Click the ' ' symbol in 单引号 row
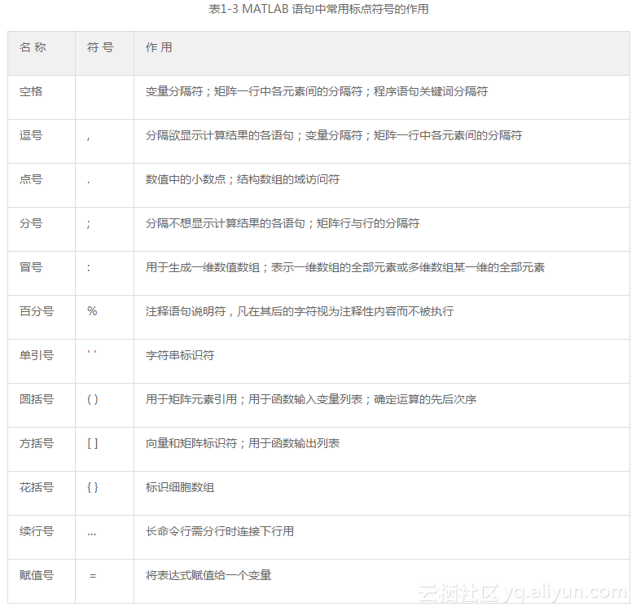The image size is (636, 611). pos(92,352)
